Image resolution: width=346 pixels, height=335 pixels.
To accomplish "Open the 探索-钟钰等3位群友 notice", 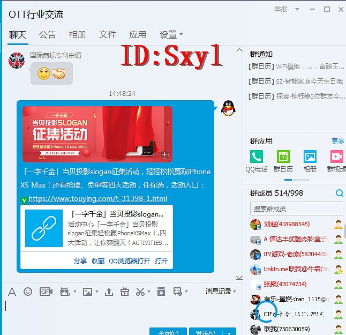I will pos(296,96).
